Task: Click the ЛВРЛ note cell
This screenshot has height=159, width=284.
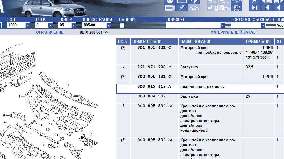Action: coord(268,47)
